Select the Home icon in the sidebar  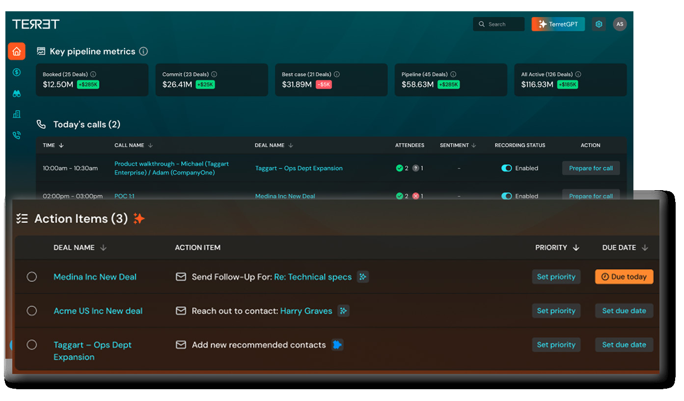pos(16,51)
